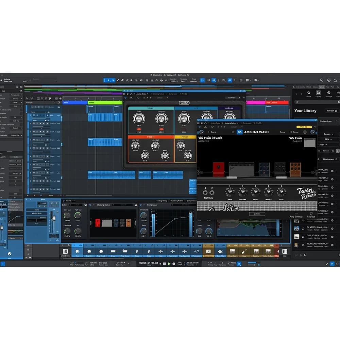Solo the Kick track

(37, 115)
